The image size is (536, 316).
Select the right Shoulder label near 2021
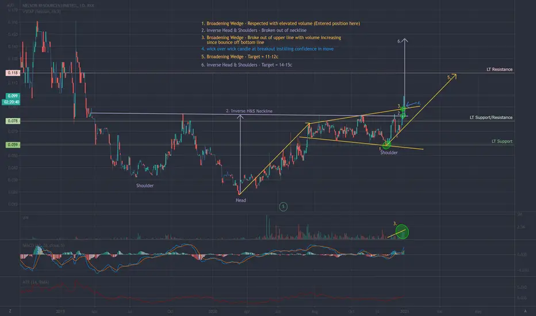pyautogui.click(x=389, y=153)
